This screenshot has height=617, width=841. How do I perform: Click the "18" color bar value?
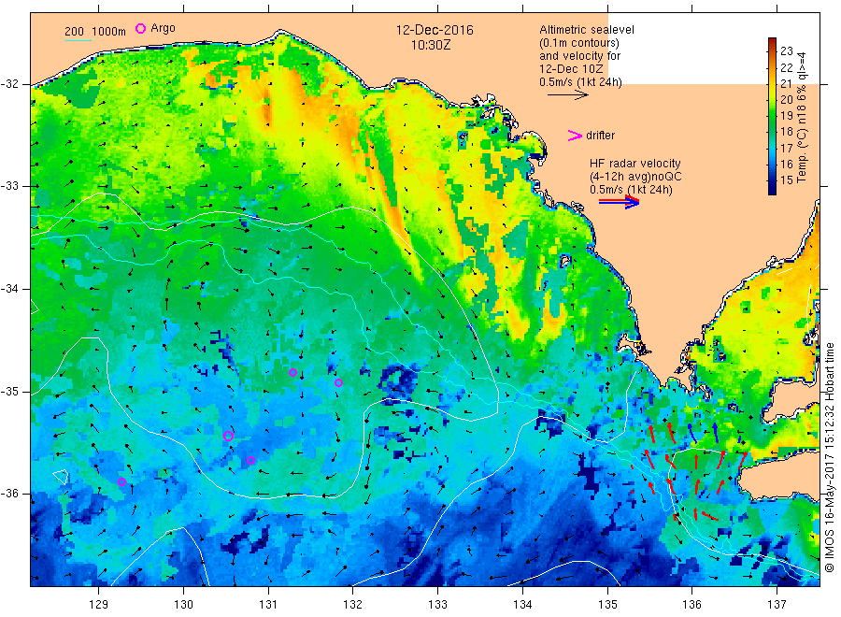786,132
